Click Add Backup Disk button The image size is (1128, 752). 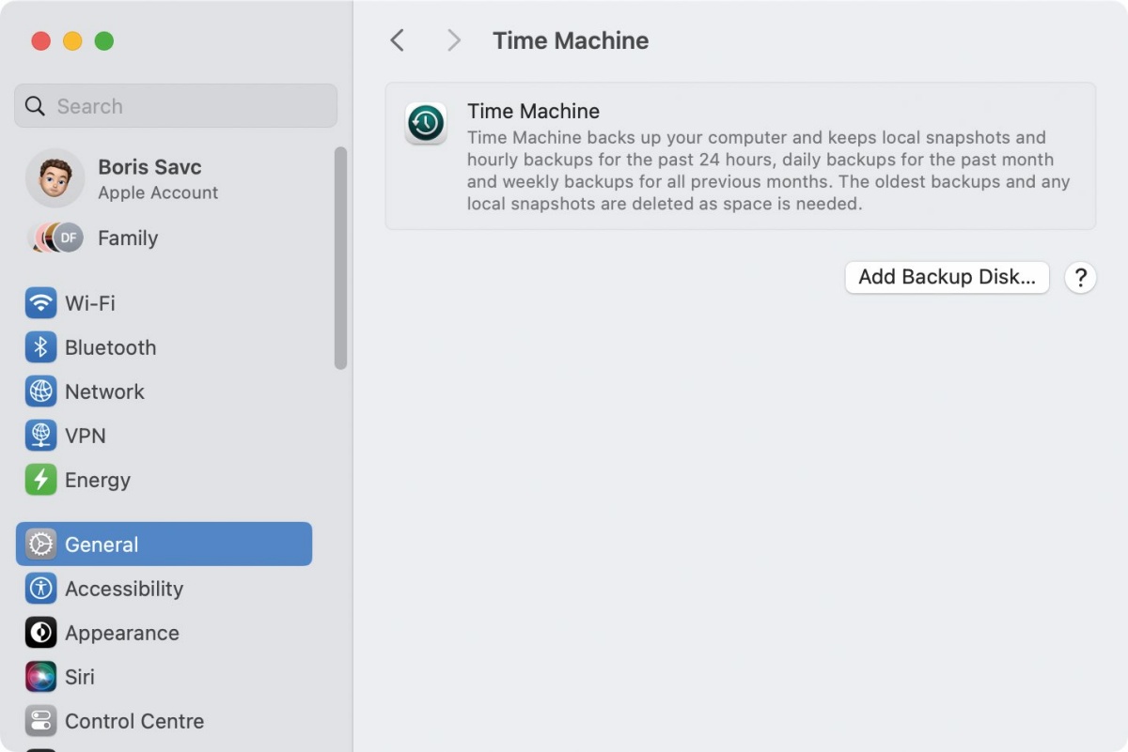click(947, 278)
